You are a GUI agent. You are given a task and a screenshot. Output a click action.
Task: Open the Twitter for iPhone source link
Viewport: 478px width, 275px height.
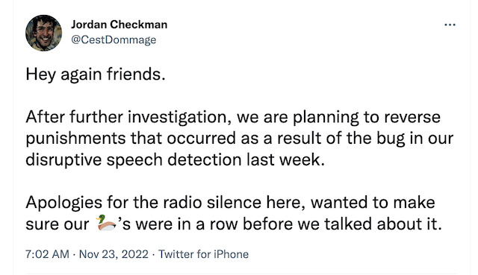click(203, 254)
